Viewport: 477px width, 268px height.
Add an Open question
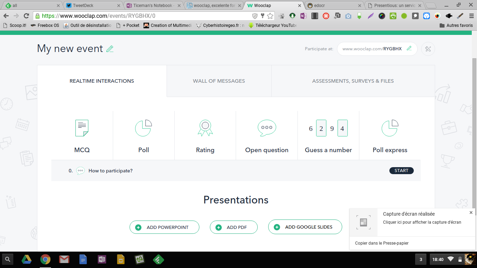click(x=267, y=136)
